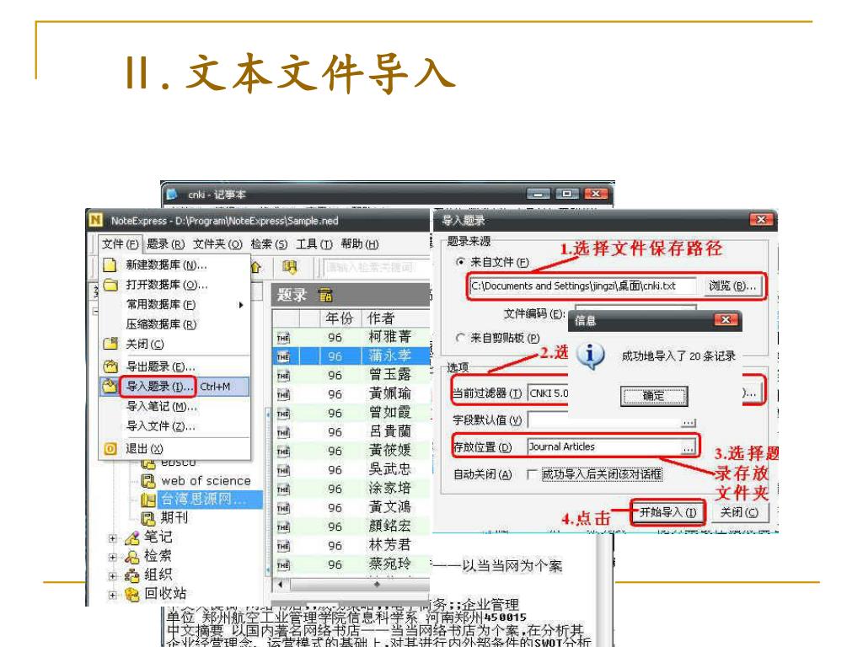
Task: Click ellipsis button next to Journal Articles field
Action: (689, 448)
